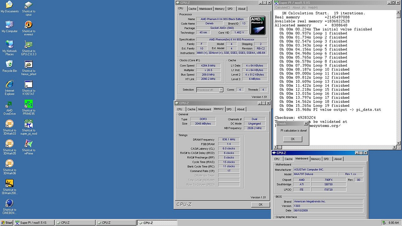Open Shortcut to everest icon
This screenshot has width=402, height=226.
tap(29, 28)
